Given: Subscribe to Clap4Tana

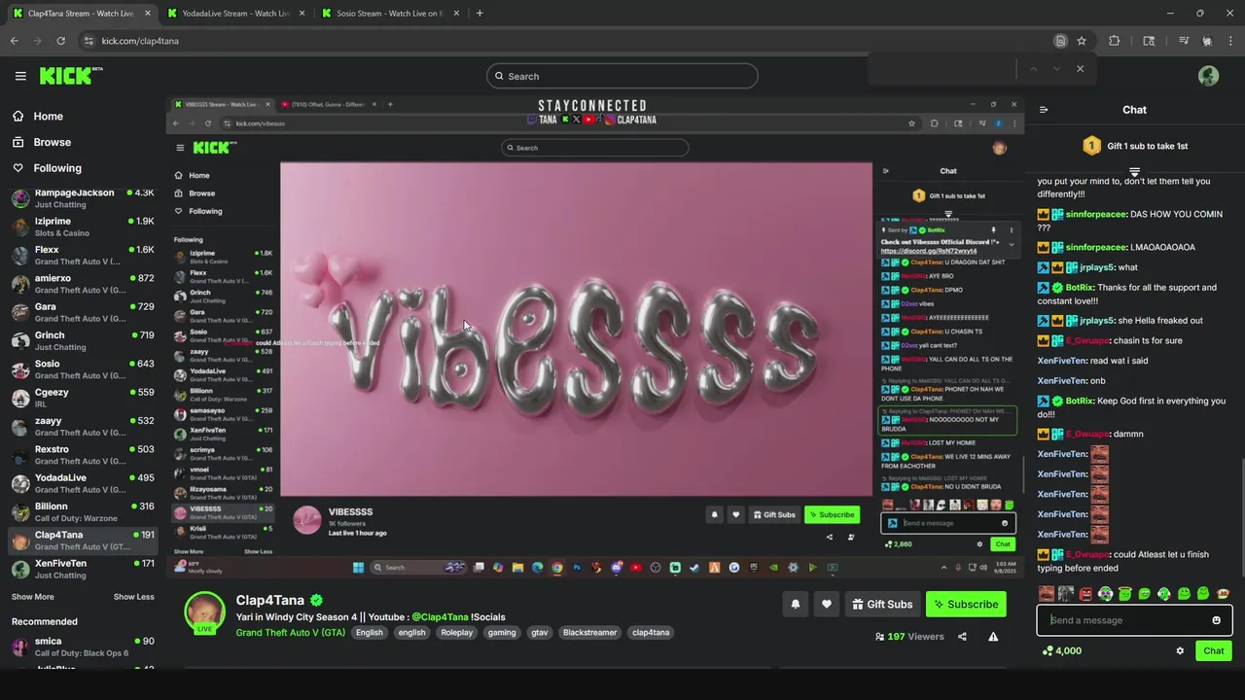Looking at the screenshot, I should pyautogui.click(x=966, y=605).
